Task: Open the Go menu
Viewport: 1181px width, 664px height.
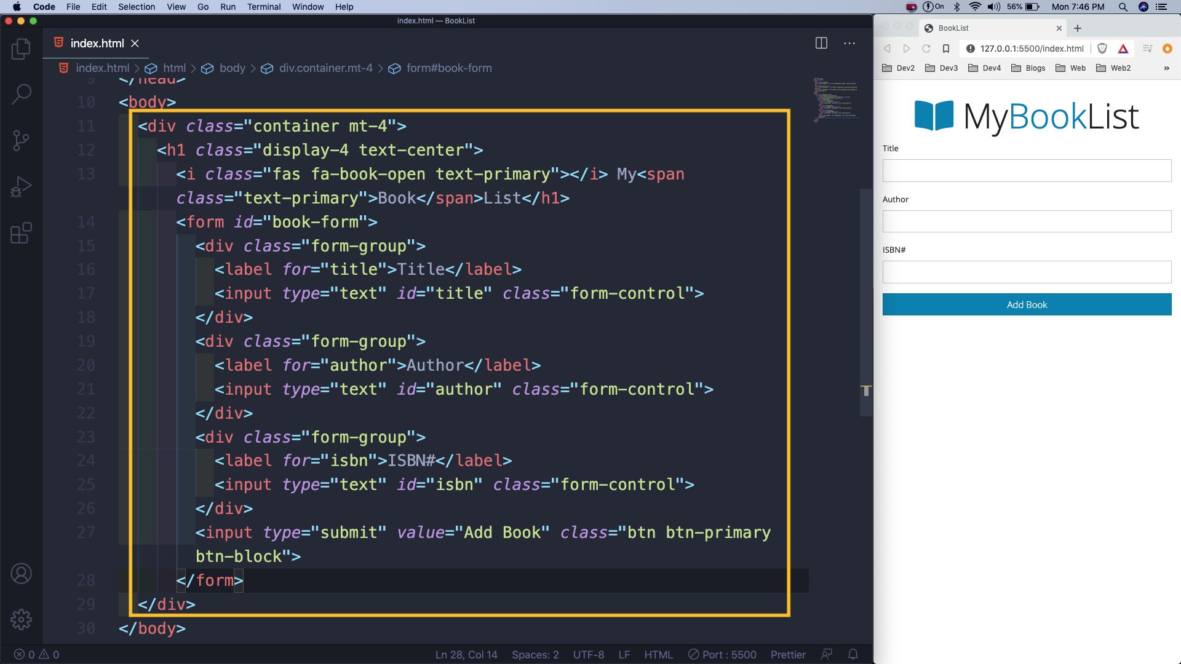Action: pos(203,7)
